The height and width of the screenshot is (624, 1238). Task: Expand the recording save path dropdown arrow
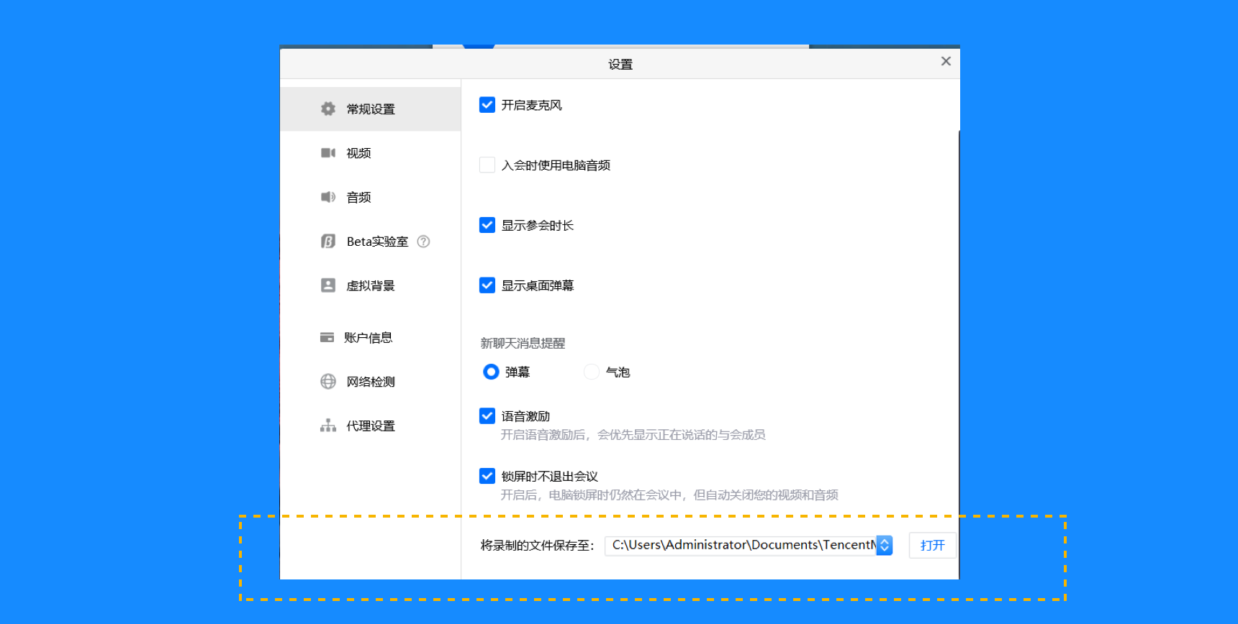pyautogui.click(x=885, y=546)
